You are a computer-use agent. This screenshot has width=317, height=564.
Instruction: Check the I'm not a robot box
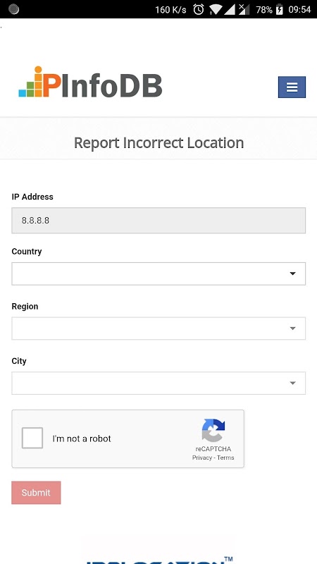click(x=32, y=438)
